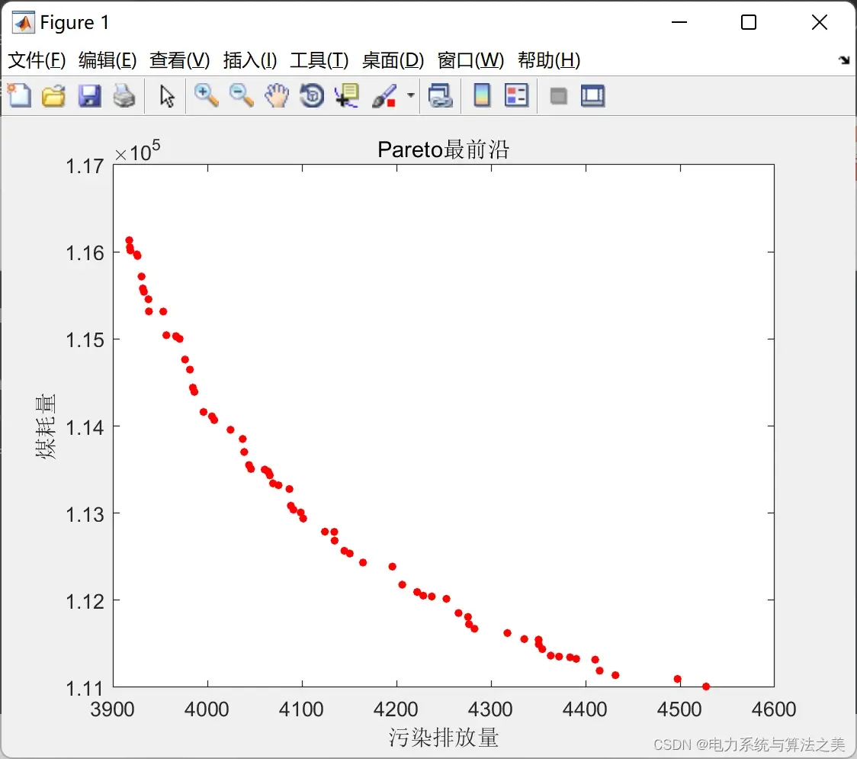The image size is (857, 759).
Task: Insert Colorbar using the toolbar icon
Action: click(x=482, y=95)
